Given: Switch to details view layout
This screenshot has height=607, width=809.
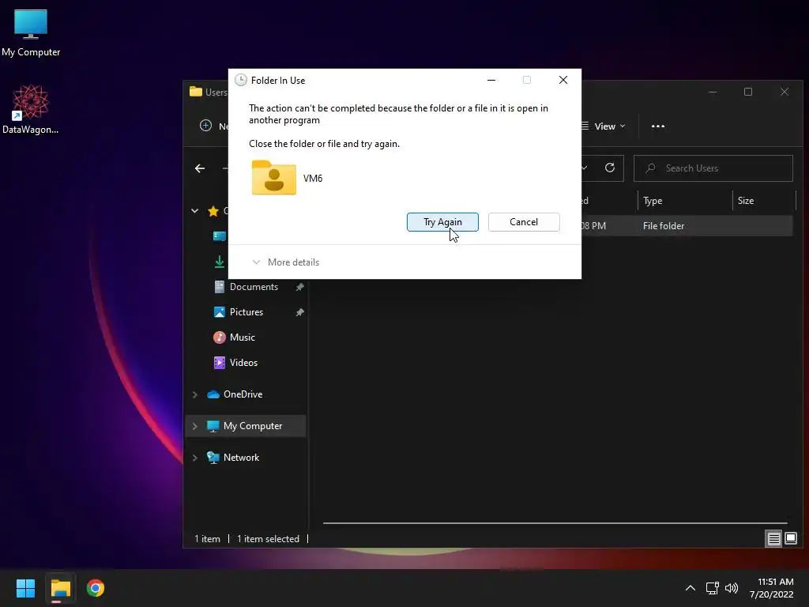Looking at the screenshot, I should pos(773,539).
